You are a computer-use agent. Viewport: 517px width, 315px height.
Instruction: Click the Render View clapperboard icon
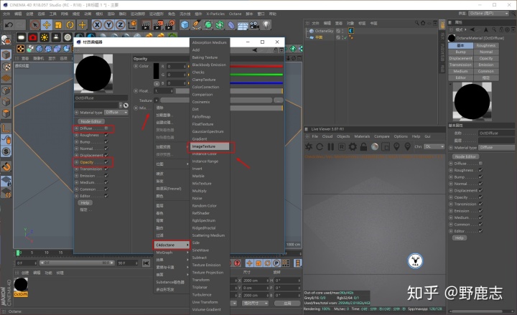[x=146, y=24]
